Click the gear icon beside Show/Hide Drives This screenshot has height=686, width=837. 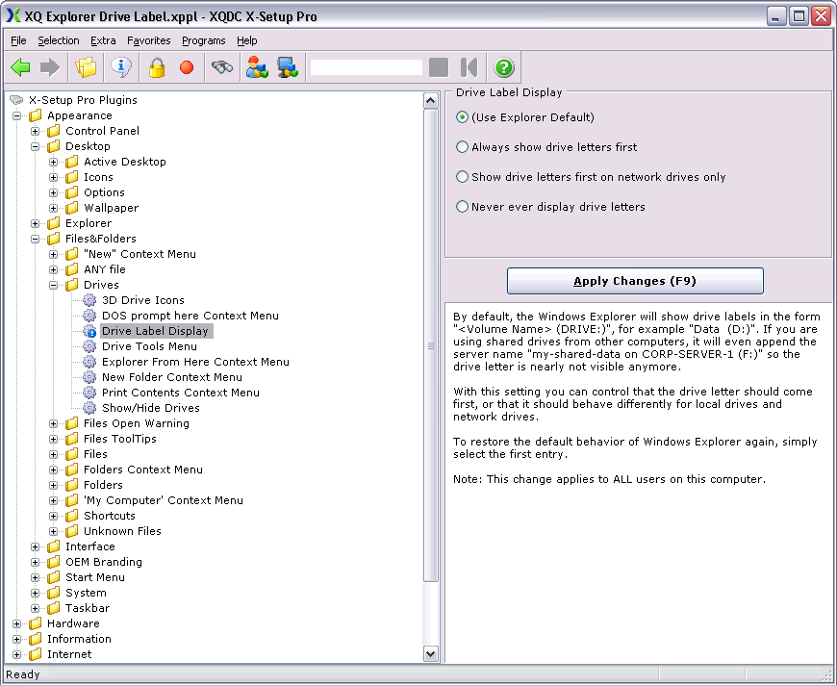coord(89,408)
